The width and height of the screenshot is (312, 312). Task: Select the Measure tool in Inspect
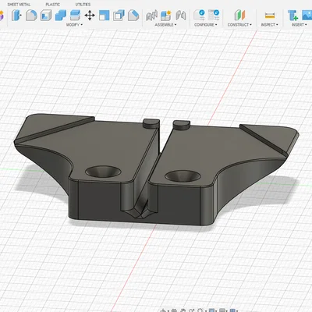[270, 16]
